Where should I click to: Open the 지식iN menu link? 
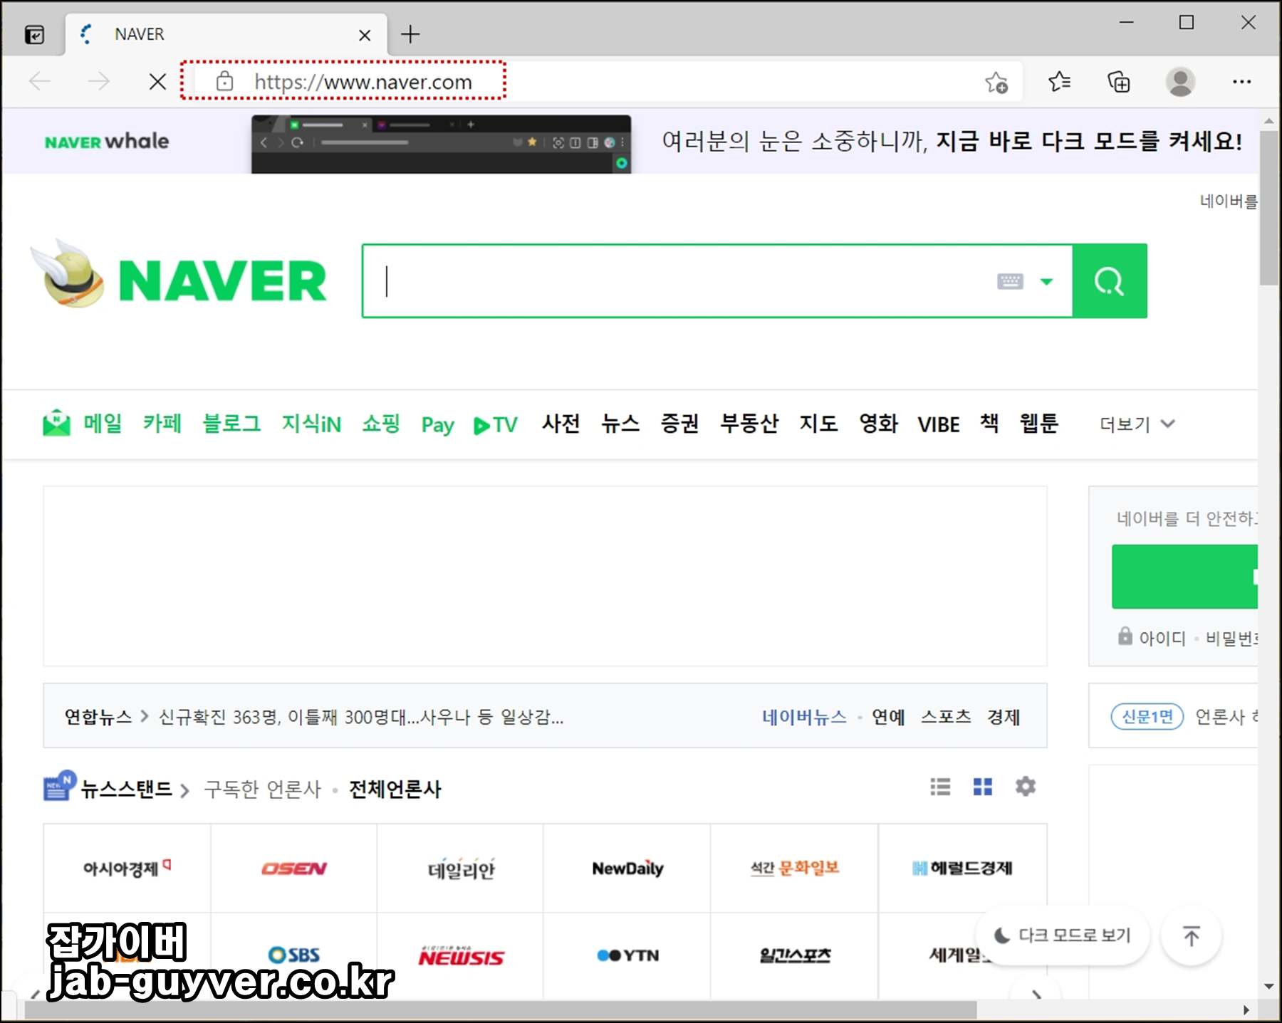[x=311, y=424]
